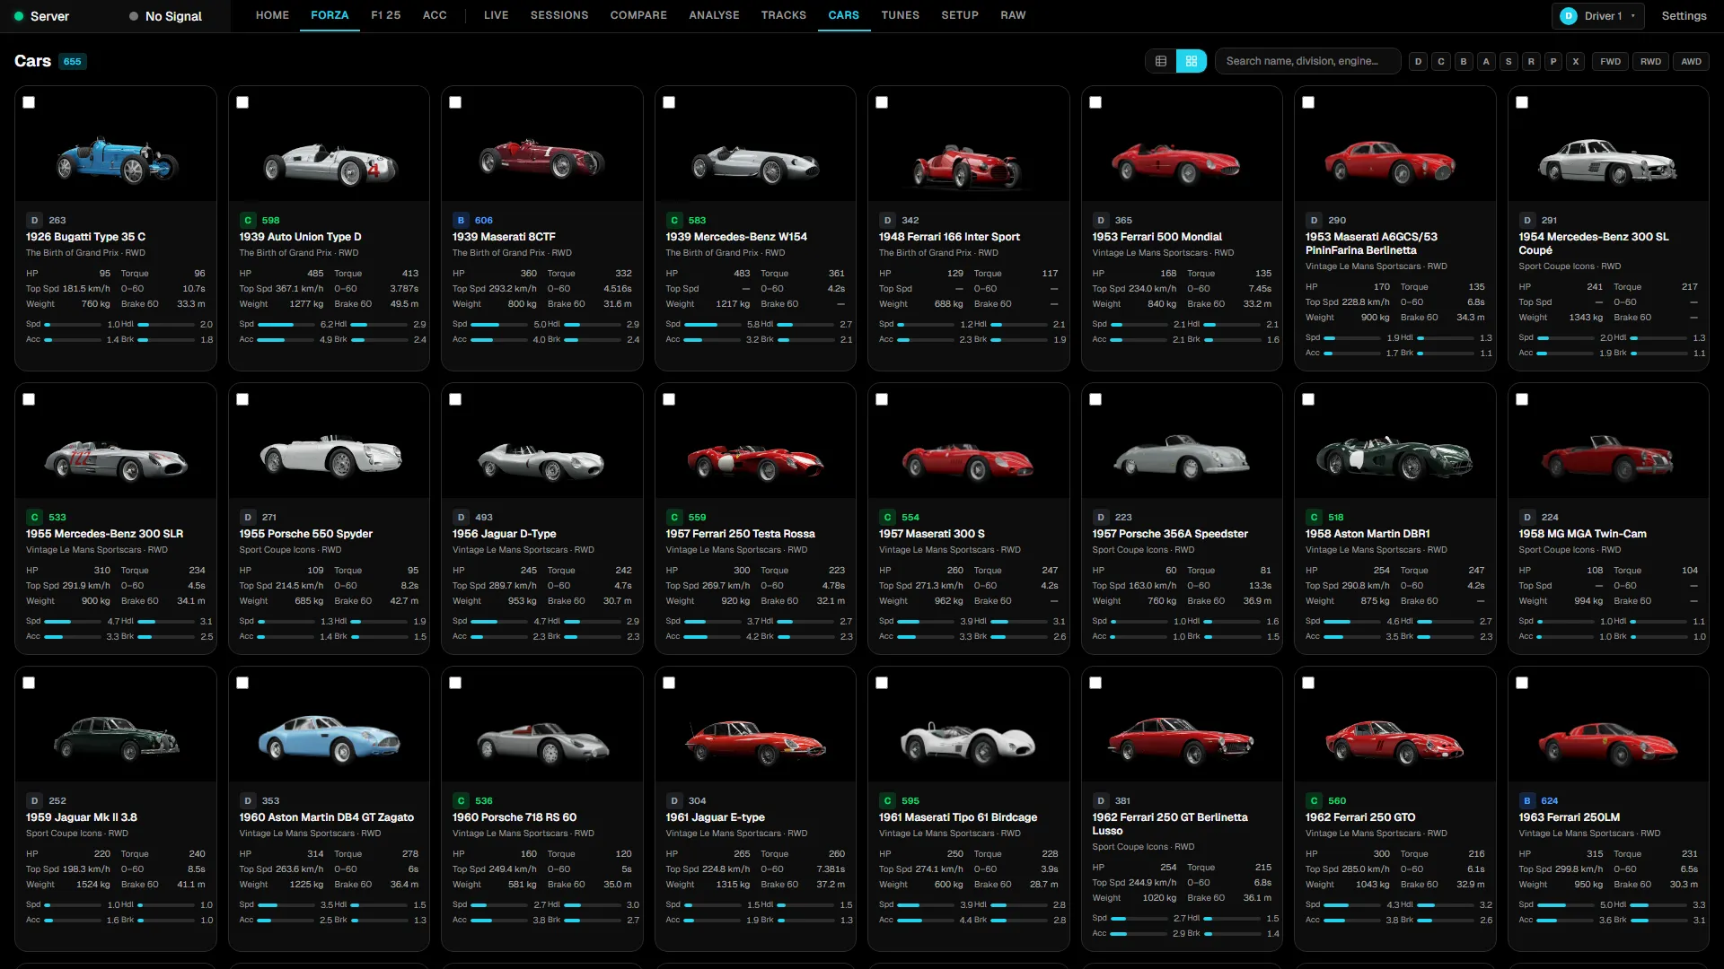
Task: Select the 1954 Mercedes-Benz 300 SL Coupé checkbox
Action: click(x=1522, y=102)
